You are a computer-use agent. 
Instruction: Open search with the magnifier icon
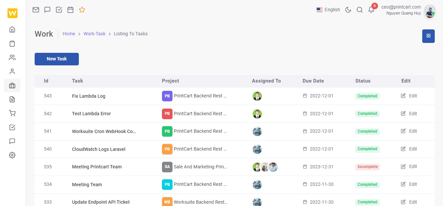[360, 10]
